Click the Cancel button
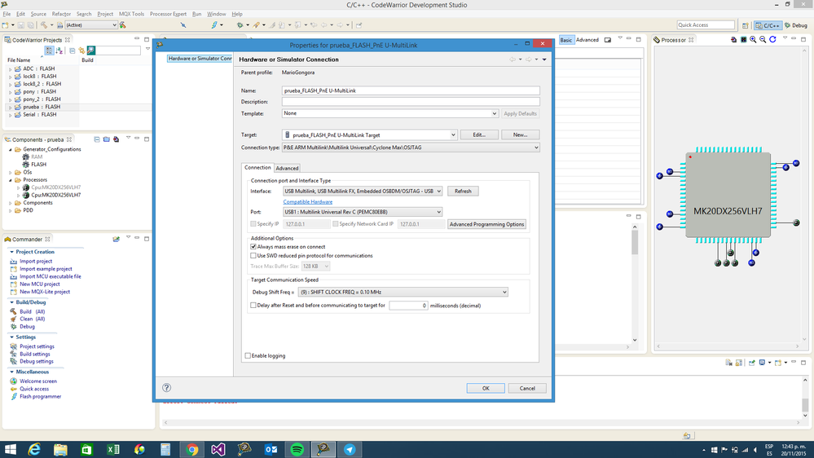Screen dimensions: 814x458 coord(527,388)
